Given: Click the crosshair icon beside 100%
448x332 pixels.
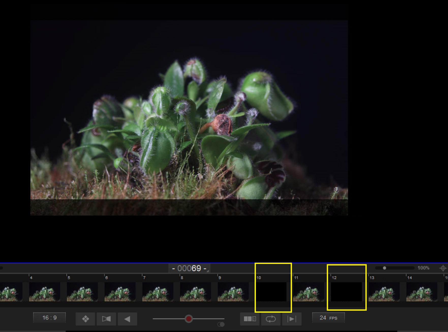Looking at the screenshot, I should click(x=443, y=268).
